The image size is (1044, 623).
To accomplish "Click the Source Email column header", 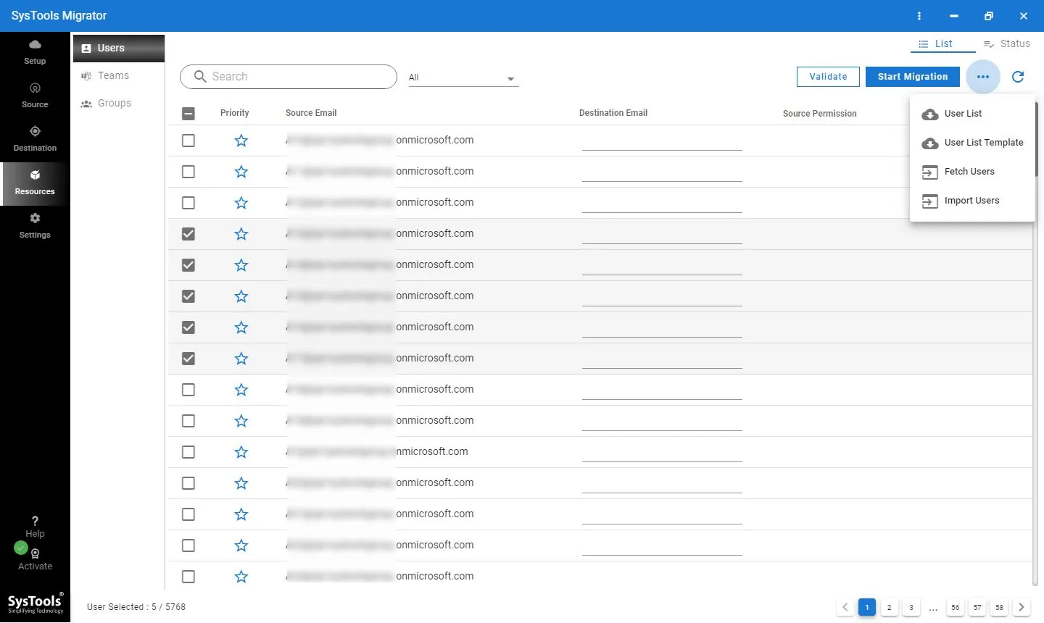I will 311,113.
